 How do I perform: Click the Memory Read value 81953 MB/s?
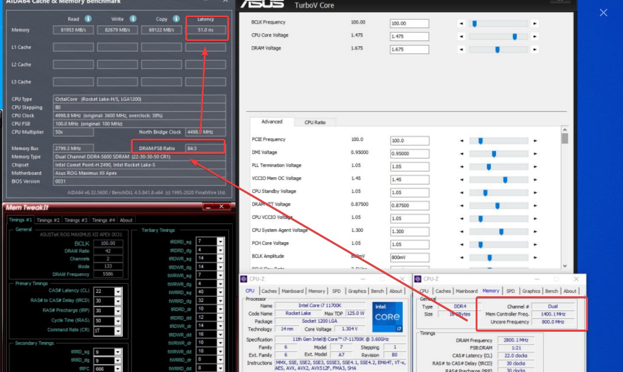73,30
